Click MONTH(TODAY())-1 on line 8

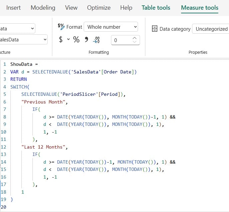coord(134,117)
